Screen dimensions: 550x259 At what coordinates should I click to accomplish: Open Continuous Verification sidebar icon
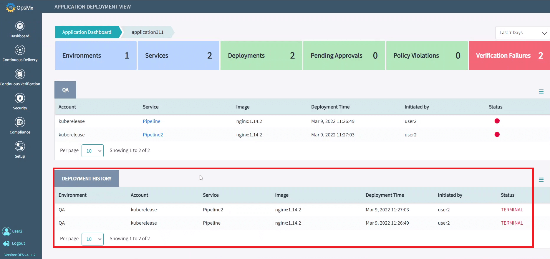20,74
